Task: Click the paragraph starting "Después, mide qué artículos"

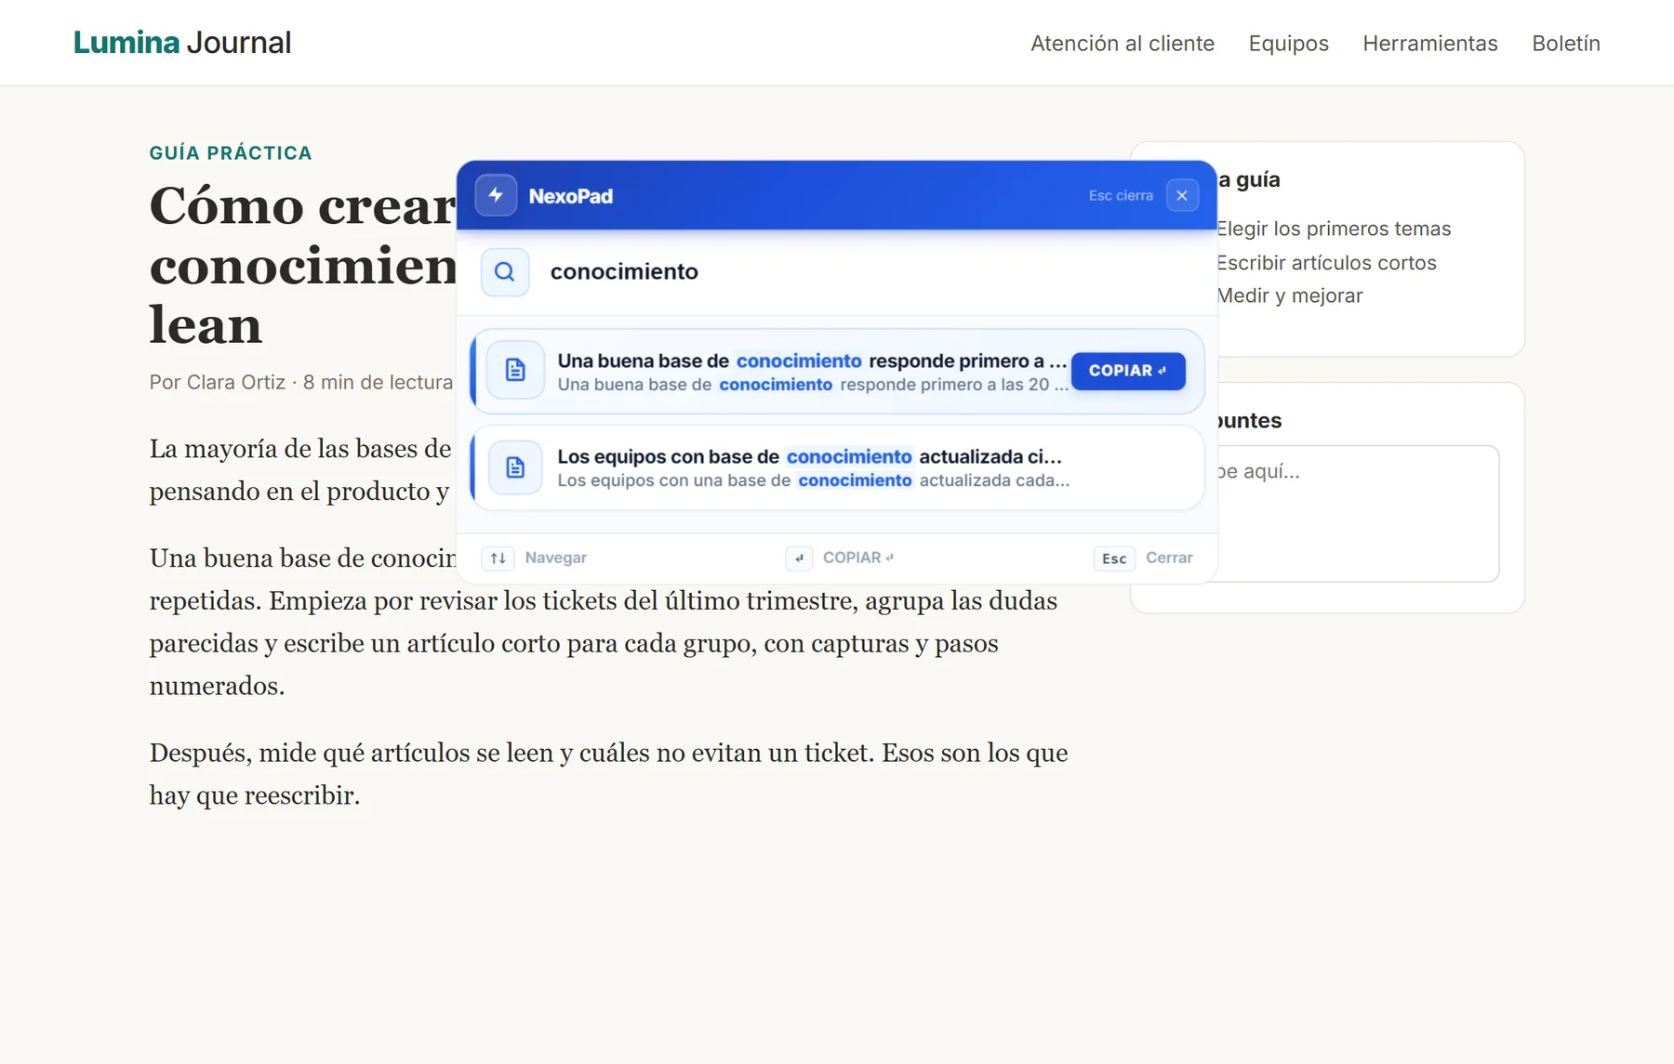Action: pos(609,774)
